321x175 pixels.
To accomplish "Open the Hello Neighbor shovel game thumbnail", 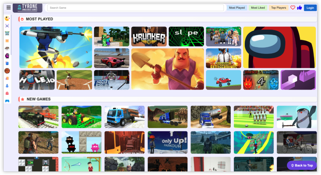I will click(168, 69).
